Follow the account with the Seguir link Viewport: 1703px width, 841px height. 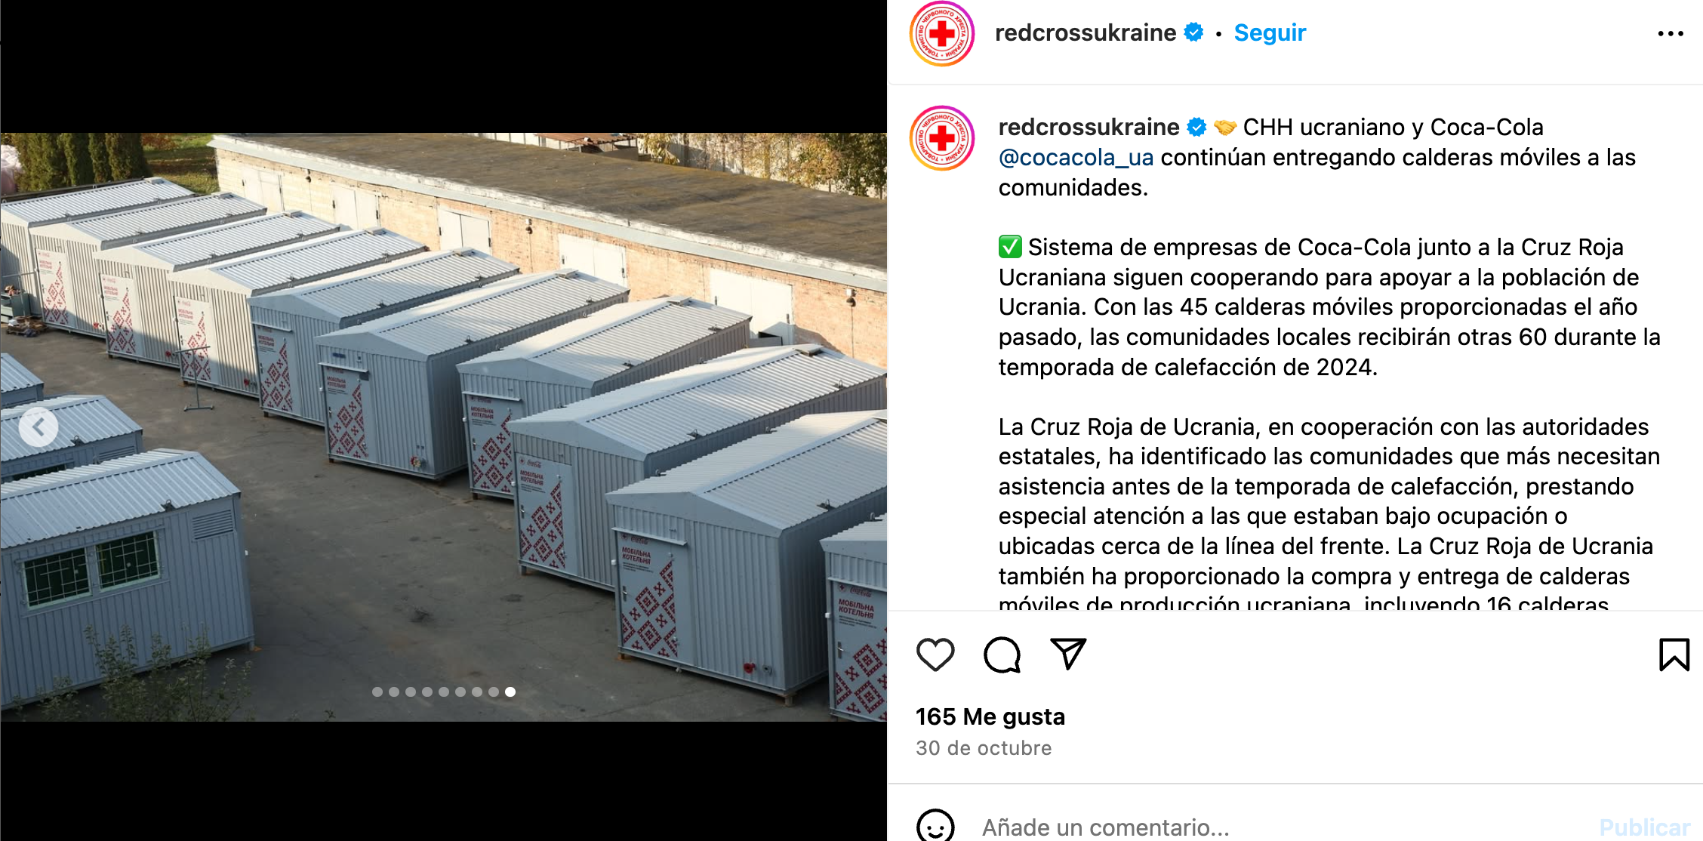tap(1270, 32)
